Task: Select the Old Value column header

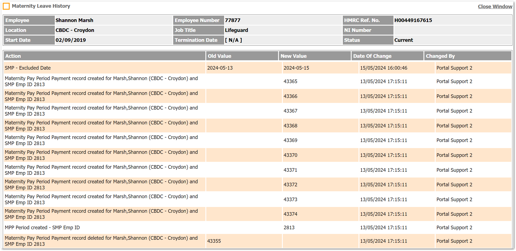Action: [x=219, y=56]
